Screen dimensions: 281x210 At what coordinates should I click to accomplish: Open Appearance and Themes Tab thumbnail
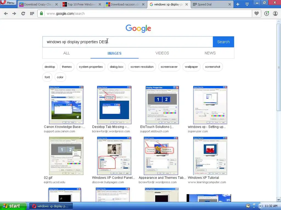point(161,156)
